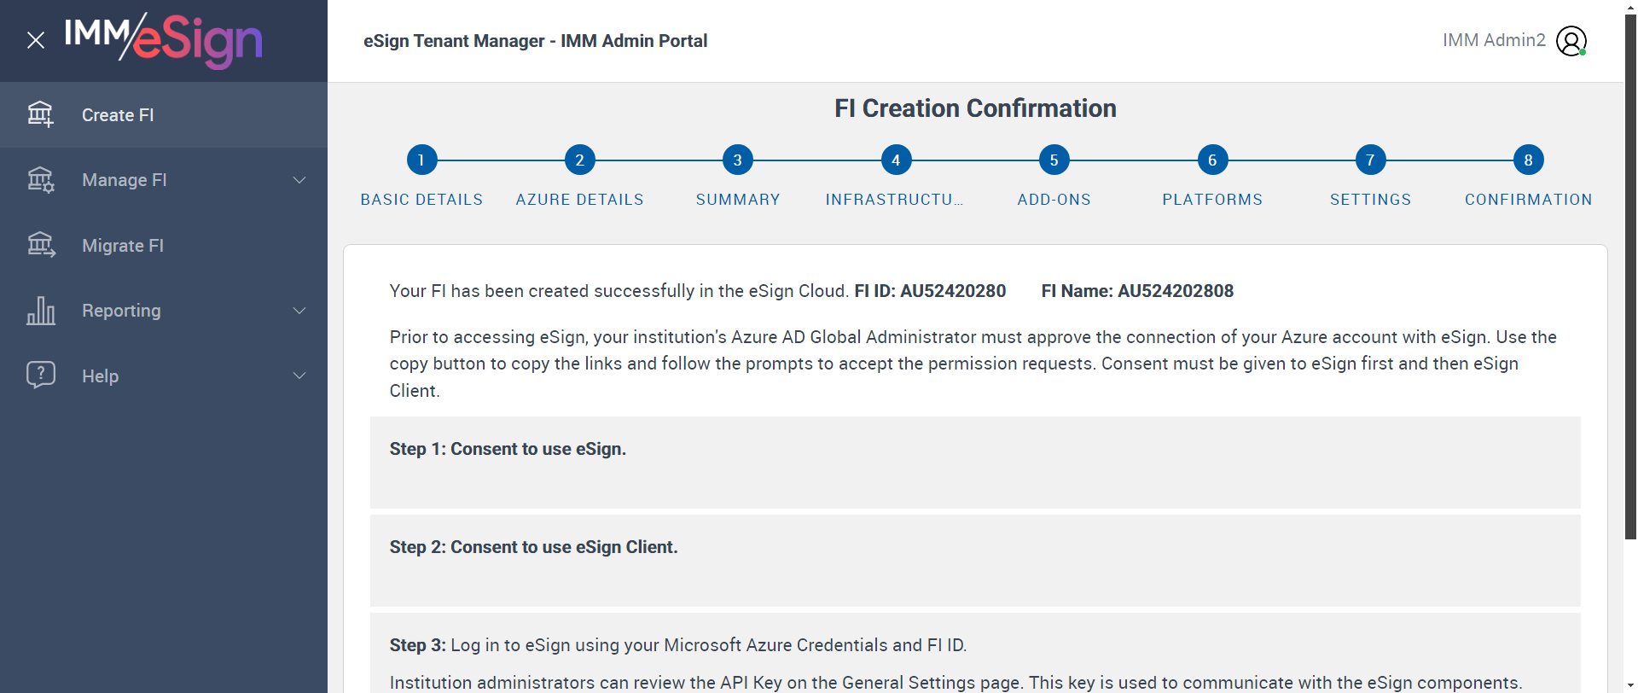Image resolution: width=1638 pixels, height=693 pixels.
Task: Click the Reporting bar chart icon
Action: (x=40, y=311)
